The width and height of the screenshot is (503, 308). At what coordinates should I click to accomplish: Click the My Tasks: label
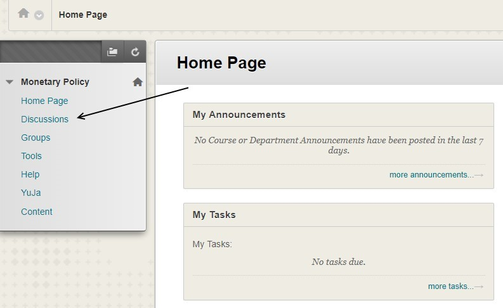coord(212,244)
